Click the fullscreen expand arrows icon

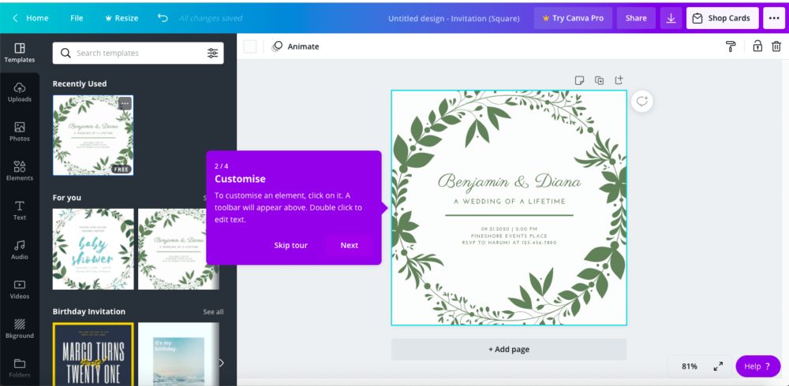coord(719,366)
